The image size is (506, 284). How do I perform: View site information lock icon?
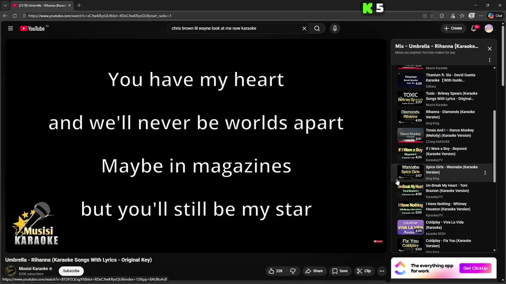click(24, 16)
